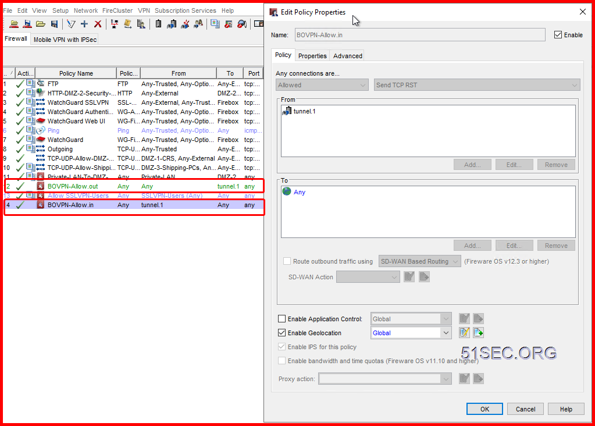
Task: Select the Allow SSLVPN-Users policy name
Action: point(78,196)
